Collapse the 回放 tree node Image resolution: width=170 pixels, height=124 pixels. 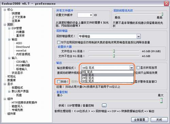5,25
